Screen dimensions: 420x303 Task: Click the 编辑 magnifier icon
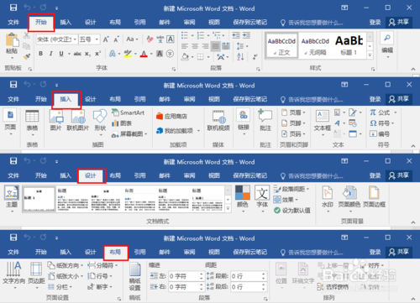click(x=387, y=38)
